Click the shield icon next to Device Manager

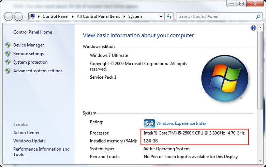(x=8, y=45)
